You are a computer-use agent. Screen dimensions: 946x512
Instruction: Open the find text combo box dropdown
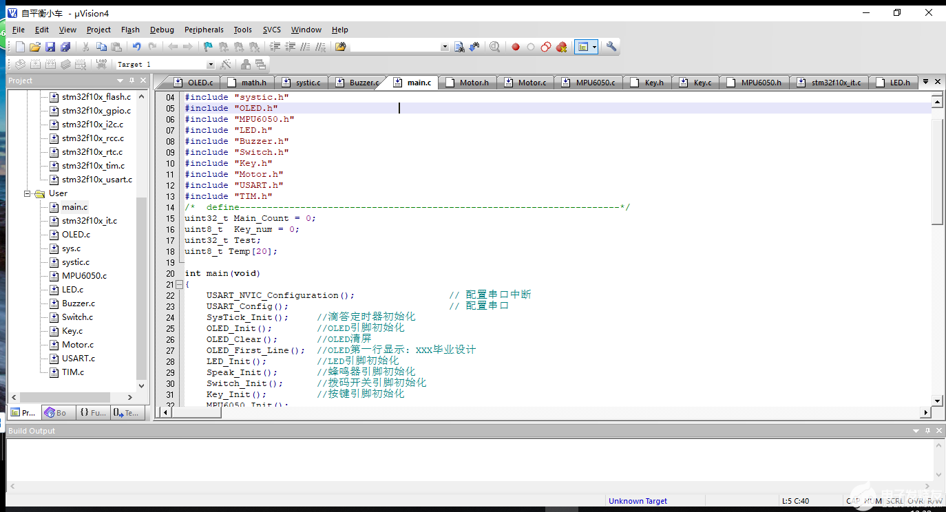coord(444,47)
